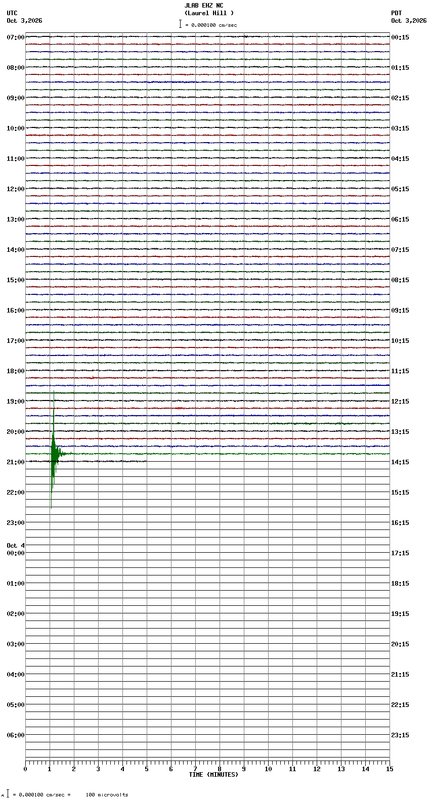Click the UTC time label '07:00'
430x801 pixels.
(x=16, y=37)
